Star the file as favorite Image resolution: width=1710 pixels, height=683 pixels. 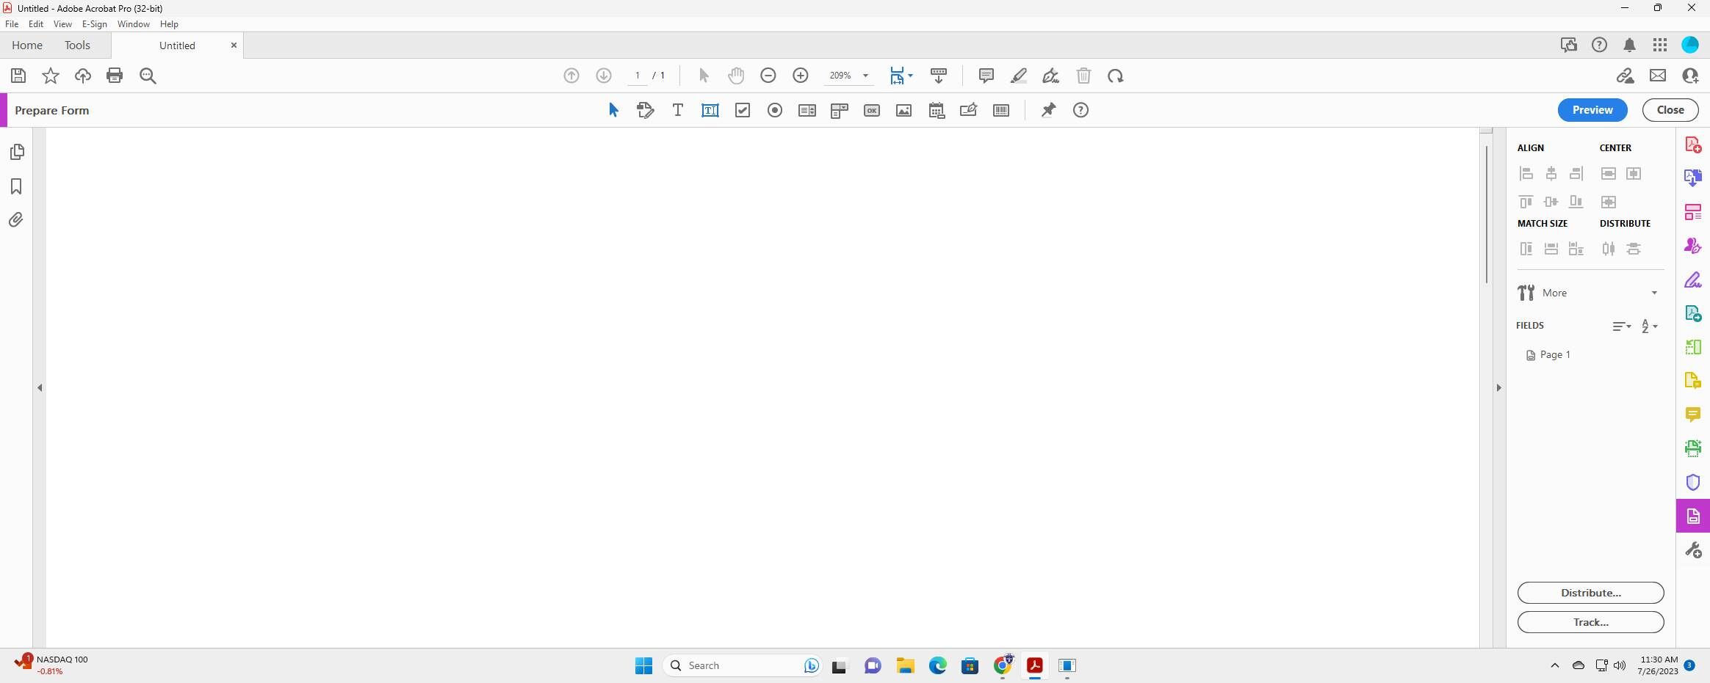pyautogui.click(x=51, y=76)
